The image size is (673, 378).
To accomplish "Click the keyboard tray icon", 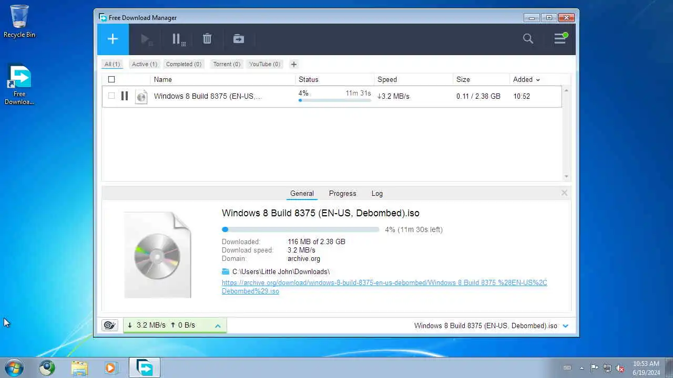I will pyautogui.click(x=567, y=368).
